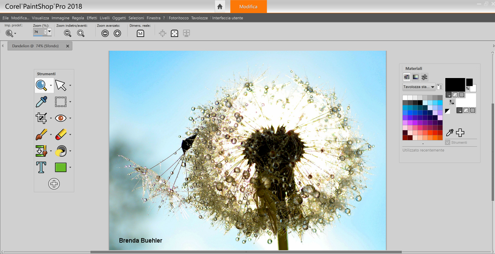
Task: Select the Text tool
Action: (41, 167)
